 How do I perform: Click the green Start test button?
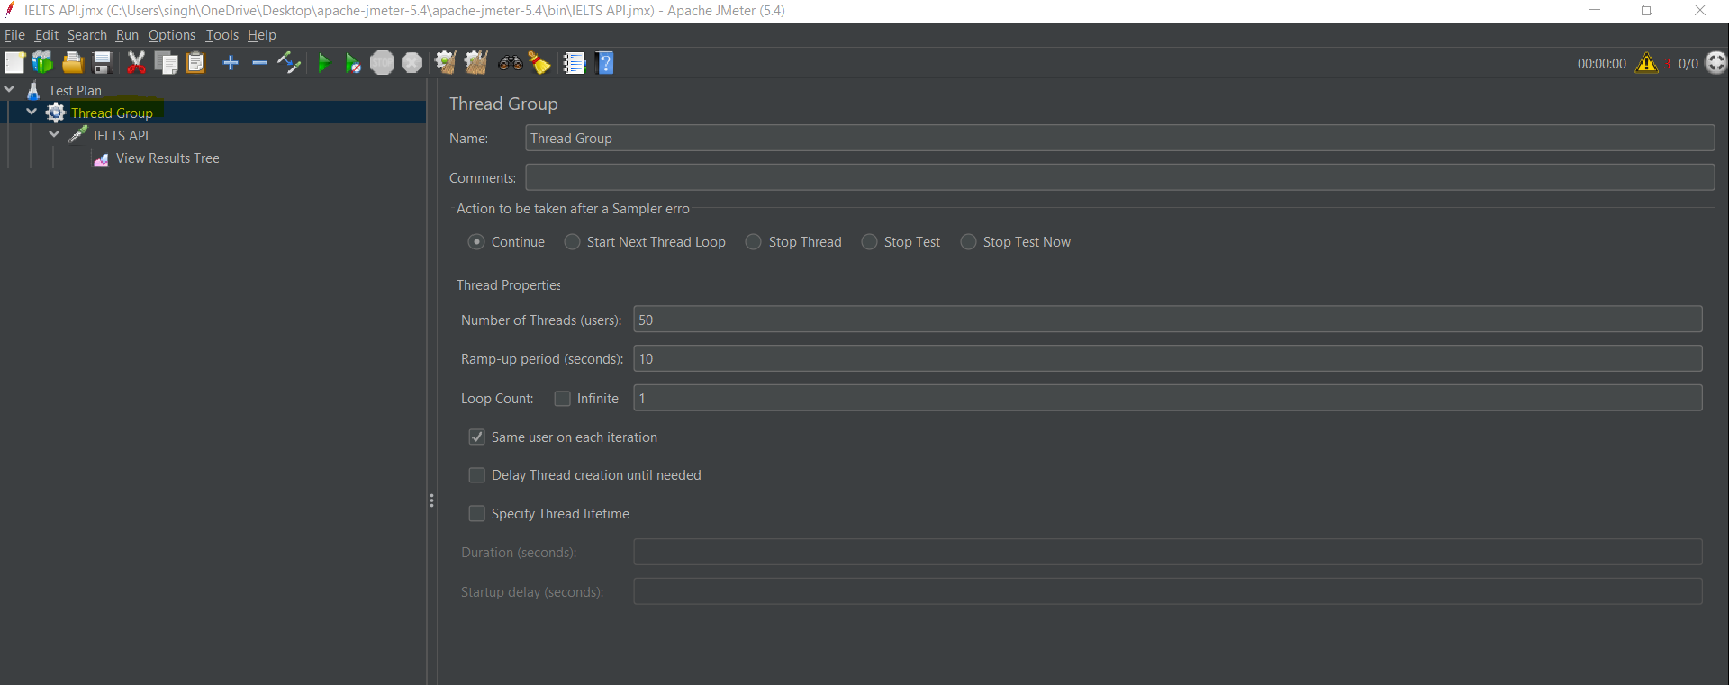click(x=324, y=63)
